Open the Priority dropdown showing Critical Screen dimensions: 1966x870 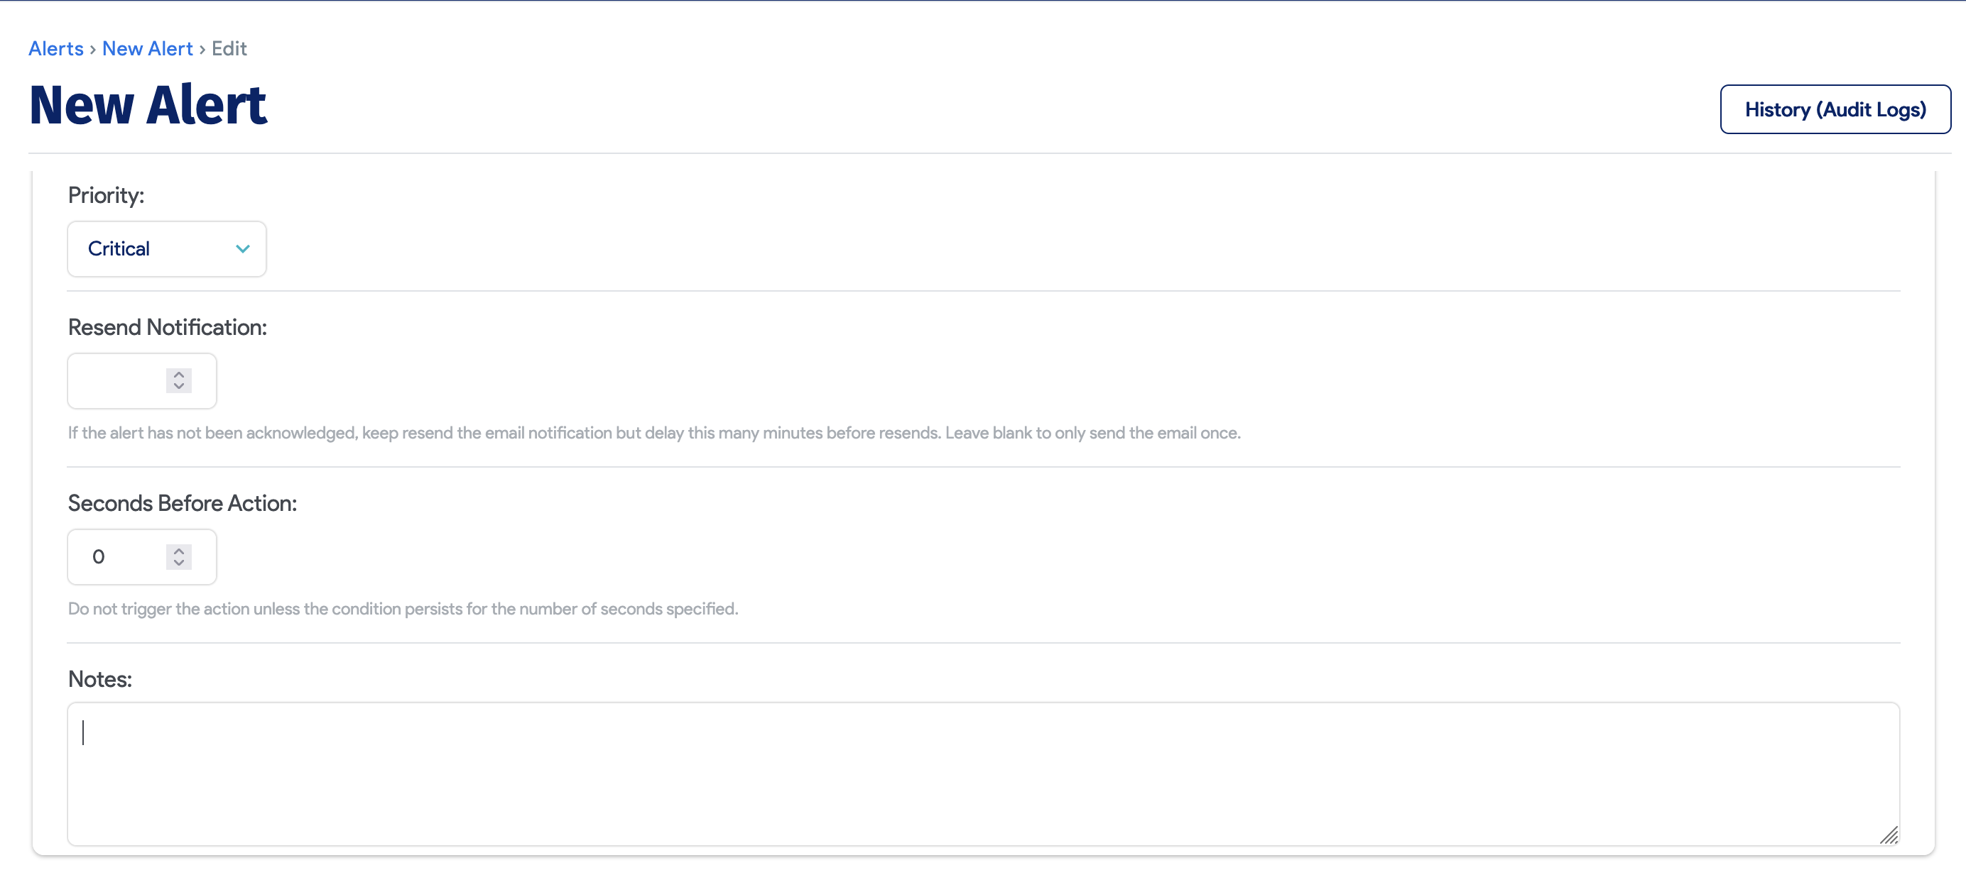tap(166, 248)
